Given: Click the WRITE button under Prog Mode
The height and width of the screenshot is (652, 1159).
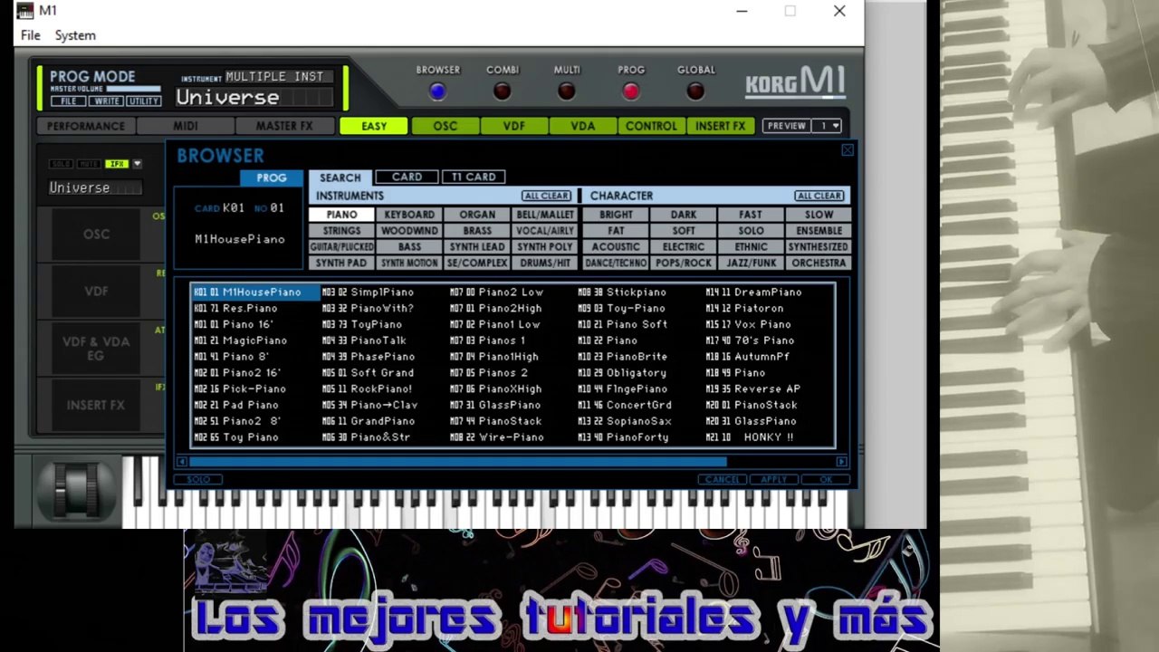Looking at the screenshot, I should click(x=105, y=101).
